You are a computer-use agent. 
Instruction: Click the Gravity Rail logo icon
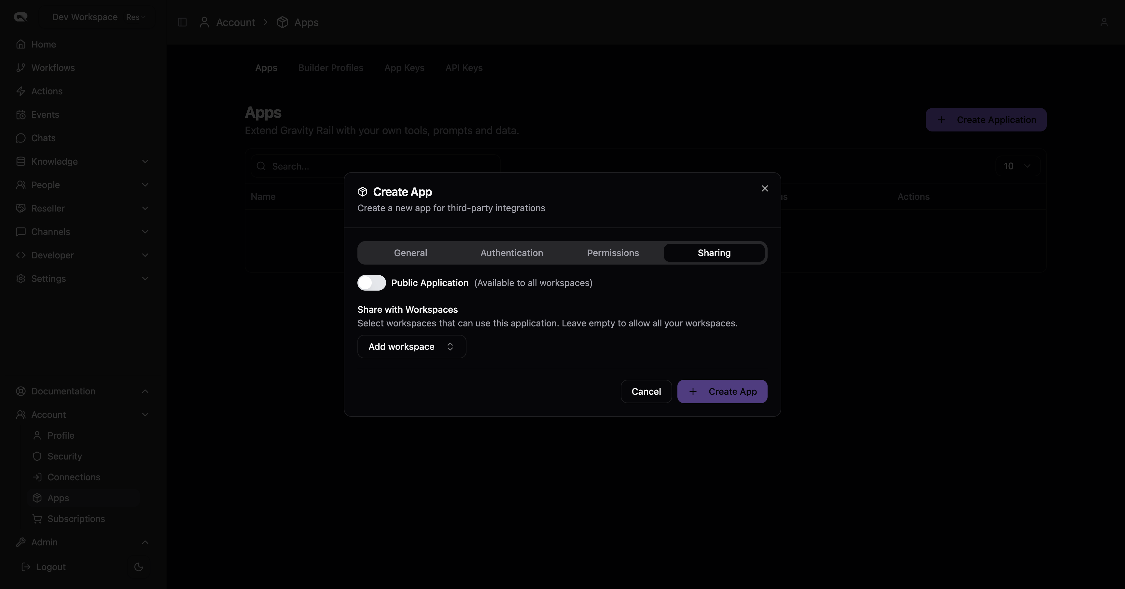coord(21,17)
